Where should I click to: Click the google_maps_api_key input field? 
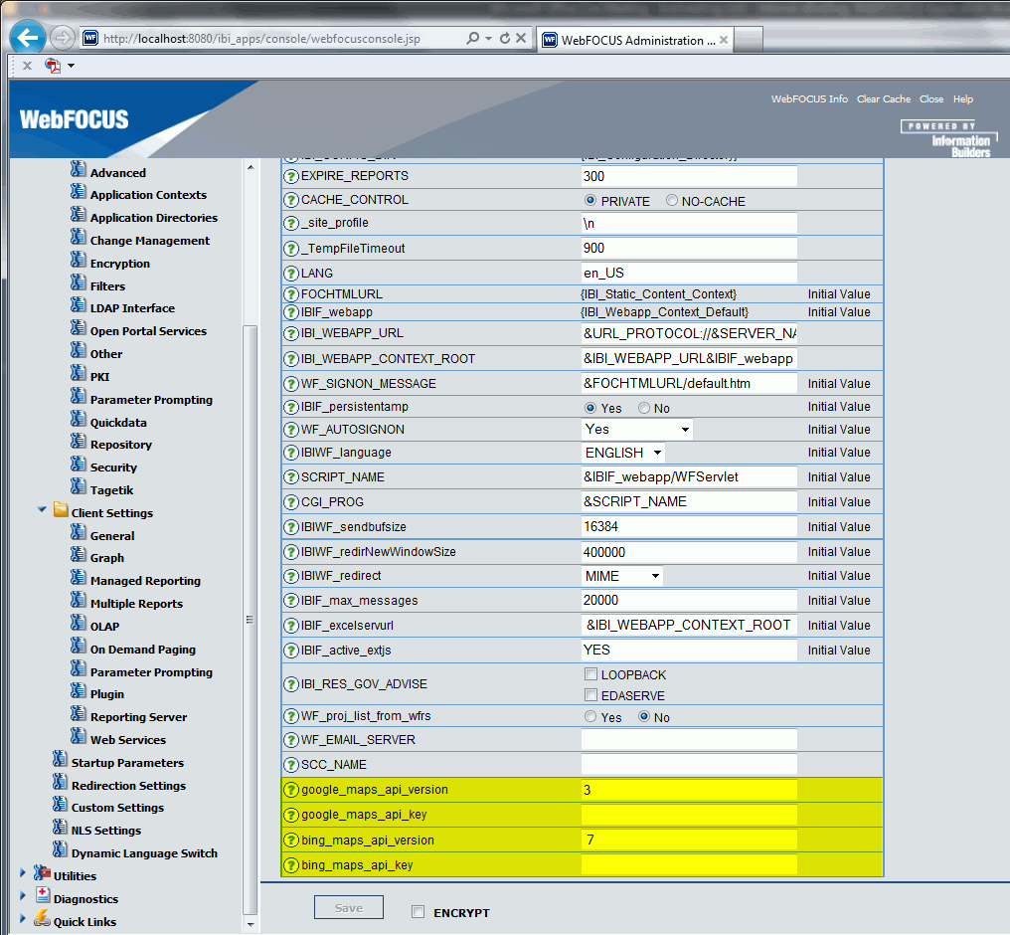pos(689,816)
